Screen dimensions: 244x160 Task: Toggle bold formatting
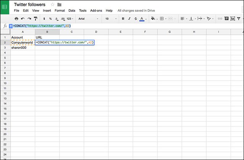(123, 19)
